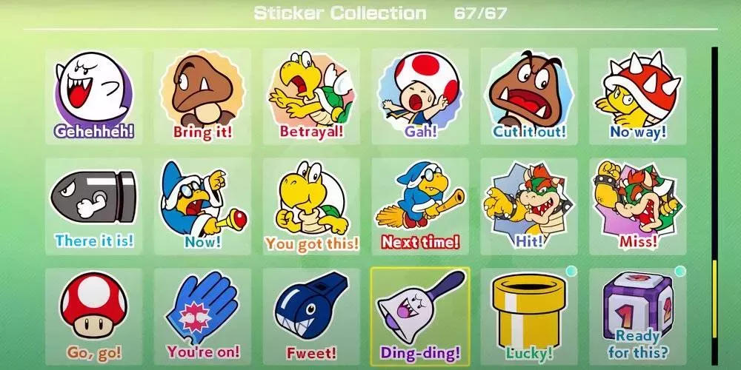Select the gold pipe "Lucky!" sticker
This screenshot has height=370, width=741.
(529, 317)
